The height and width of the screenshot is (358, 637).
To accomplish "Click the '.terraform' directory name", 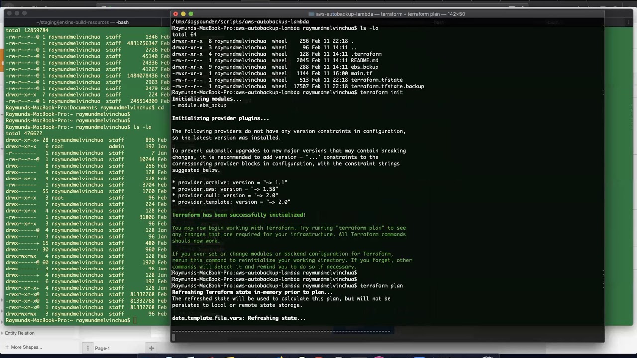I will pos(366,54).
